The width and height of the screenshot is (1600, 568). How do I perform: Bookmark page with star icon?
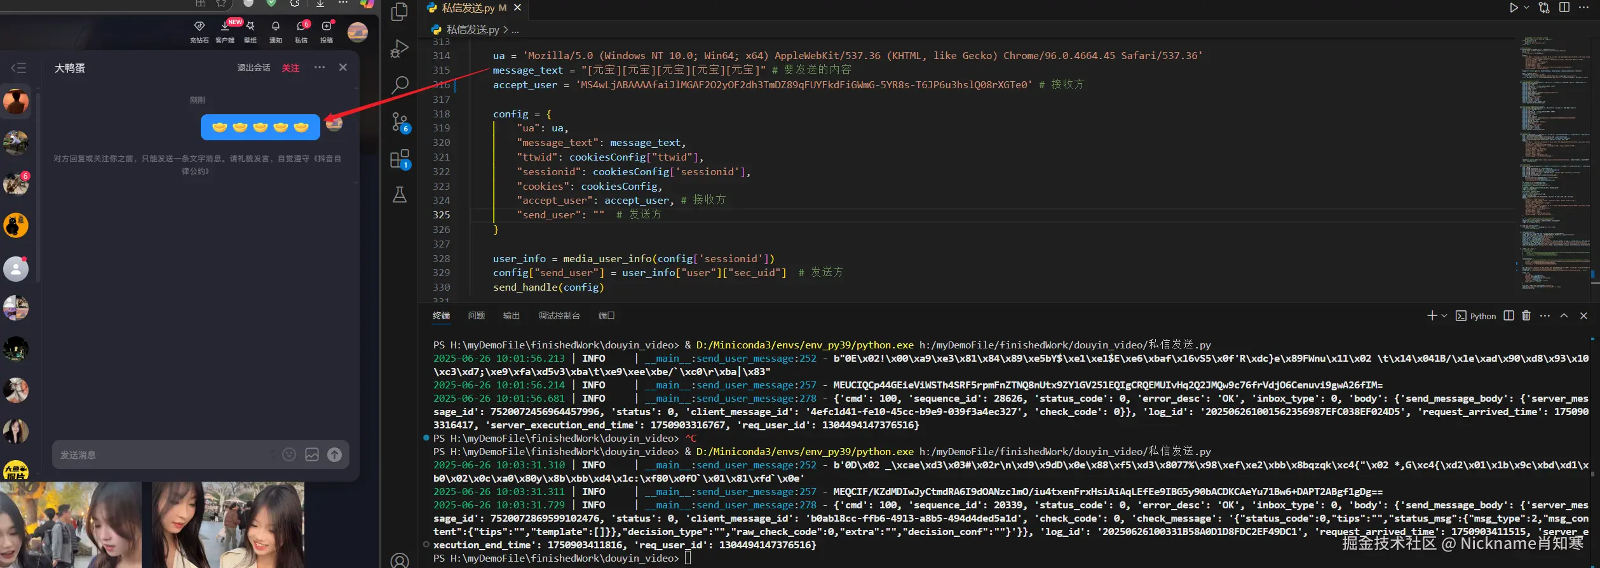[221, 3]
